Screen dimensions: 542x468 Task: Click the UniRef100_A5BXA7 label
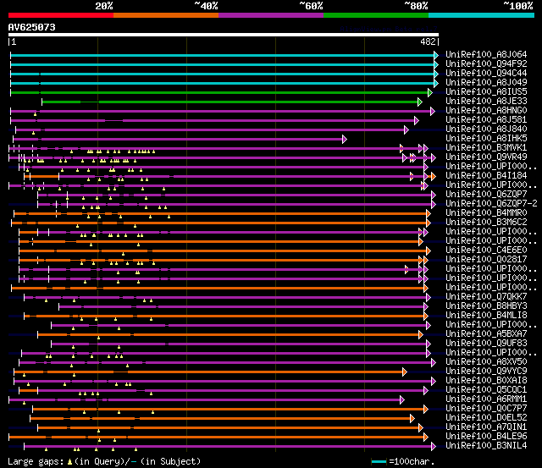point(486,334)
